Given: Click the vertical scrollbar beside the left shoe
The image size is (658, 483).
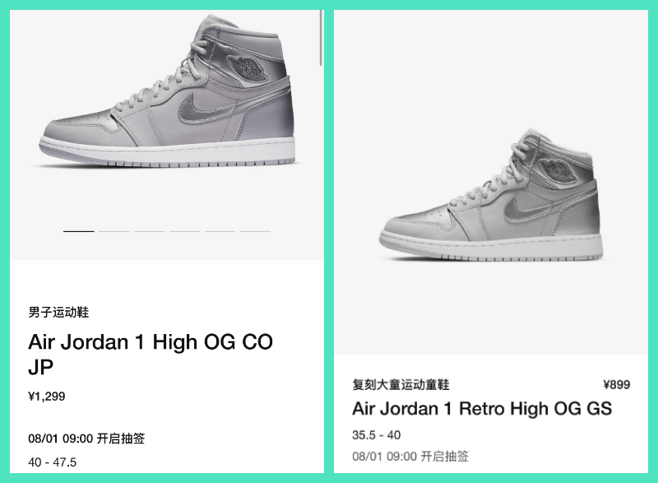Looking at the screenshot, I should [321, 38].
